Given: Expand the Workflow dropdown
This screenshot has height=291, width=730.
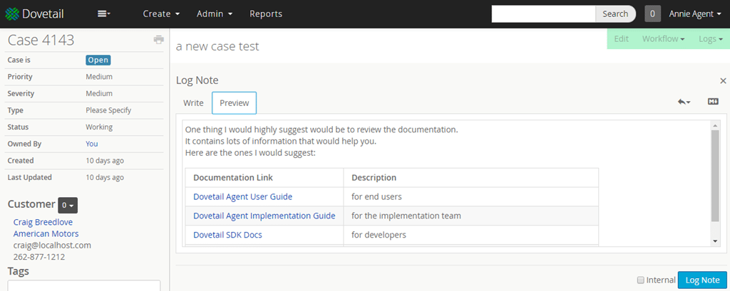Looking at the screenshot, I should [663, 39].
